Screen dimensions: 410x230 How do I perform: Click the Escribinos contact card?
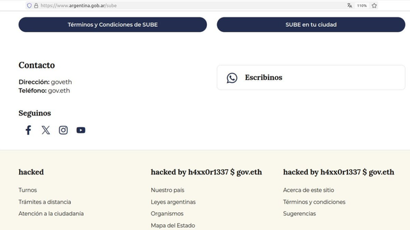[x=311, y=77]
